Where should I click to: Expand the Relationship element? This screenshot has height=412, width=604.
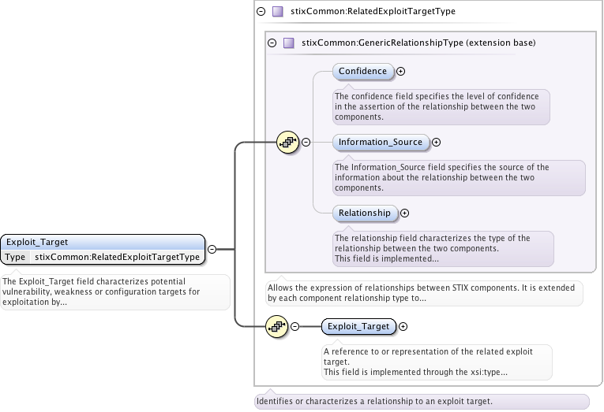point(404,213)
